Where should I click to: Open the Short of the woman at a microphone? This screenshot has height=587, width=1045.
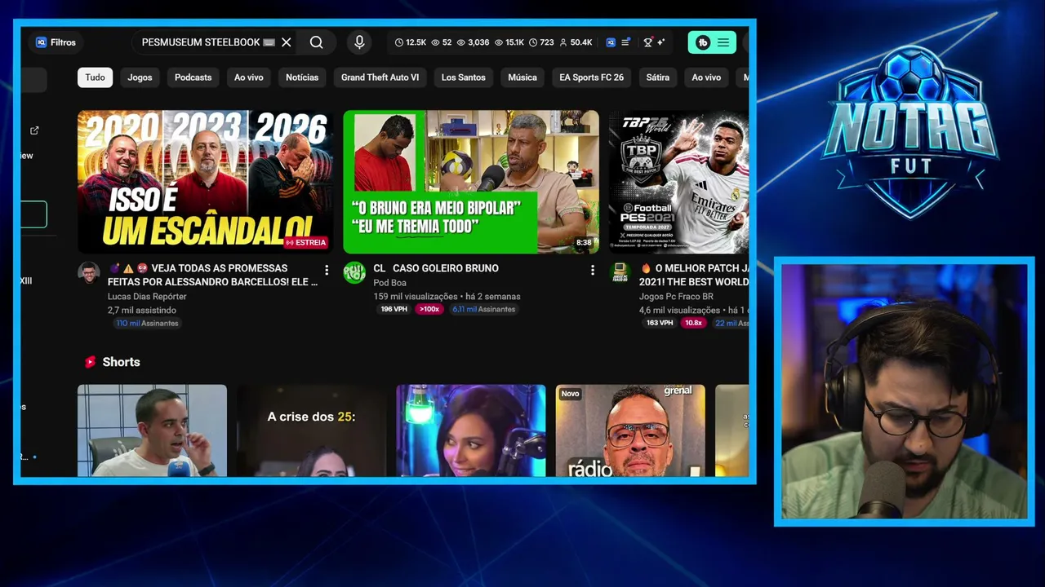point(471,430)
